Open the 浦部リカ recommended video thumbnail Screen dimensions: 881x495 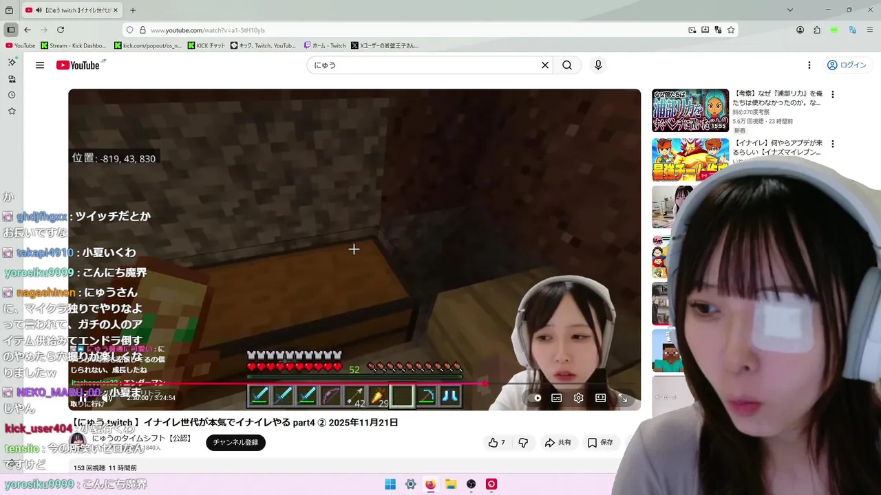click(690, 111)
